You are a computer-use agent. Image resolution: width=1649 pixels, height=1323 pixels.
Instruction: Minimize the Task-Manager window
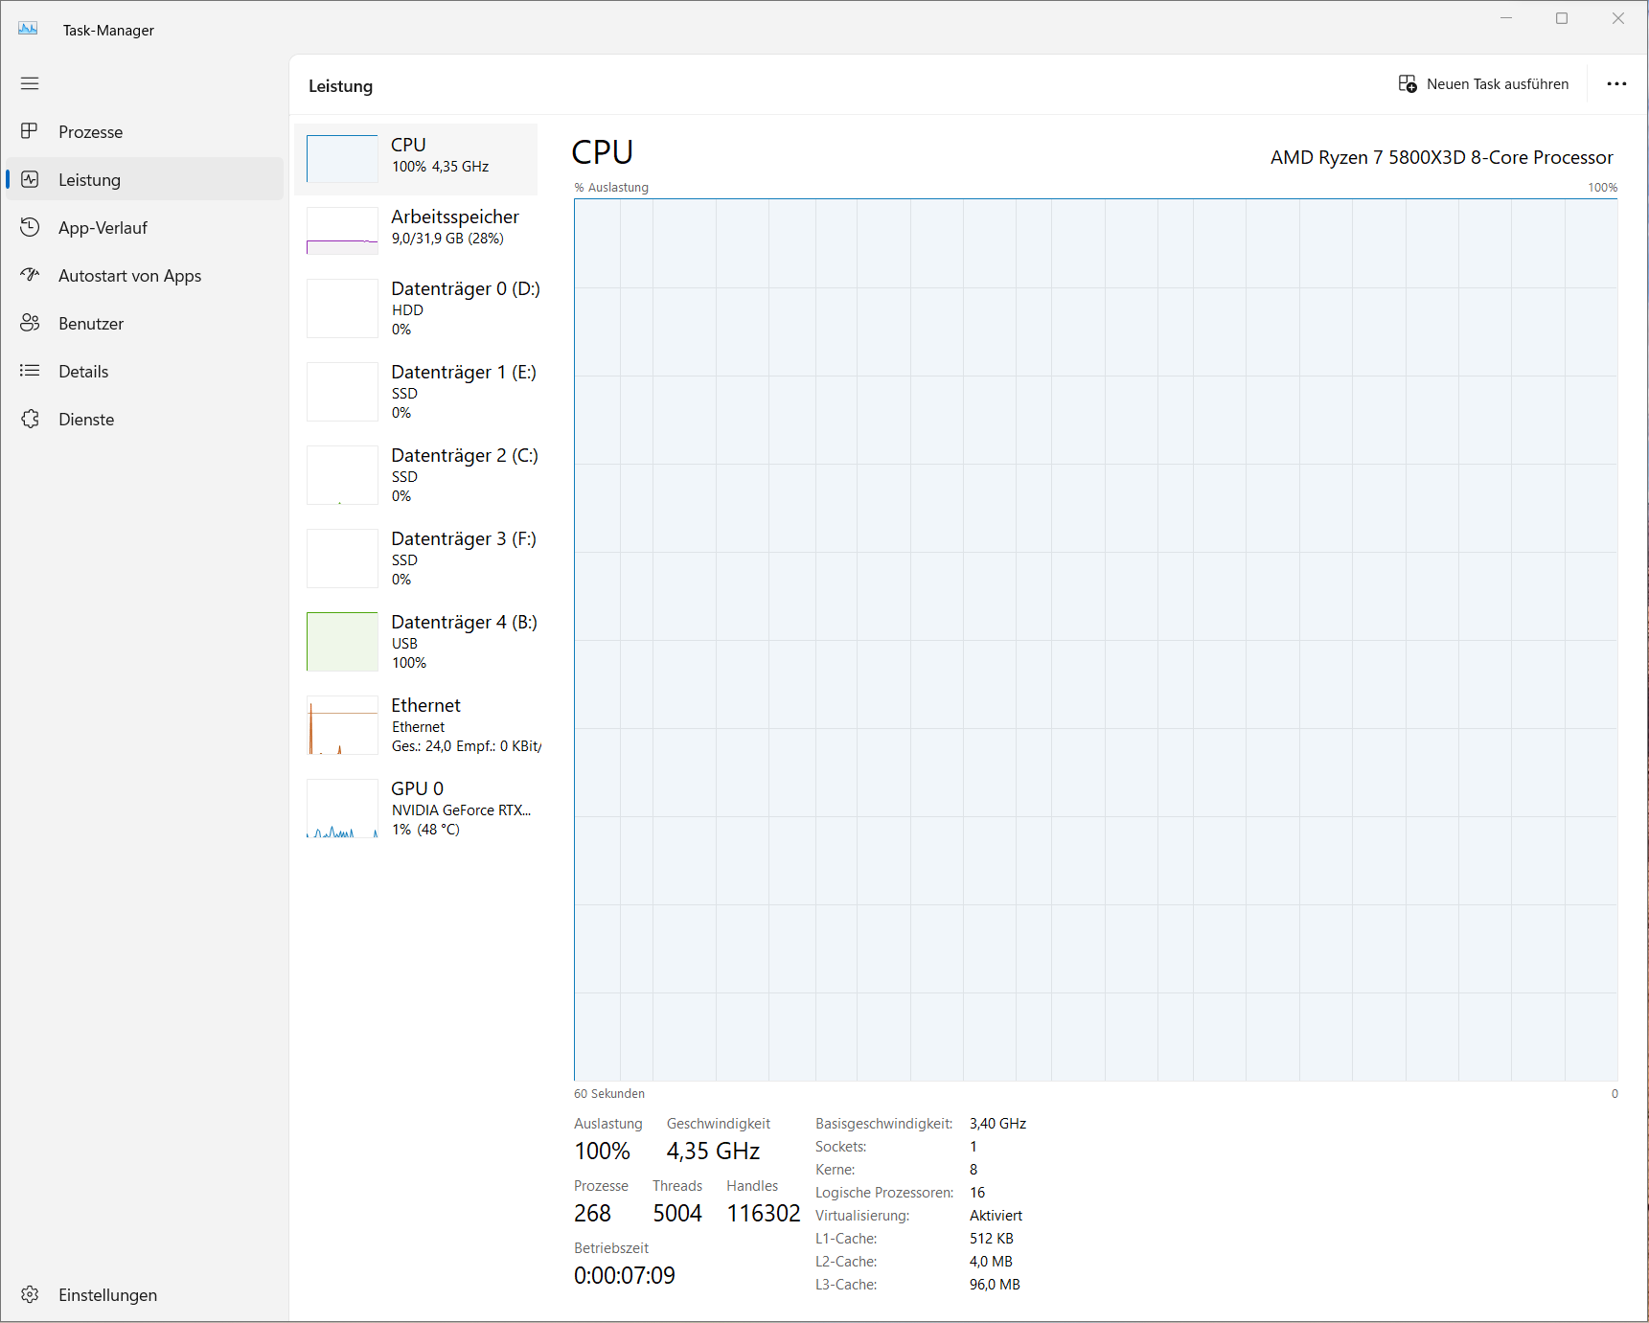pyautogui.click(x=1506, y=18)
